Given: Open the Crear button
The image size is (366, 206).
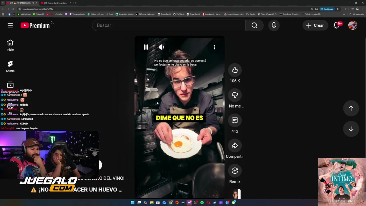Looking at the screenshot, I should (315, 25).
